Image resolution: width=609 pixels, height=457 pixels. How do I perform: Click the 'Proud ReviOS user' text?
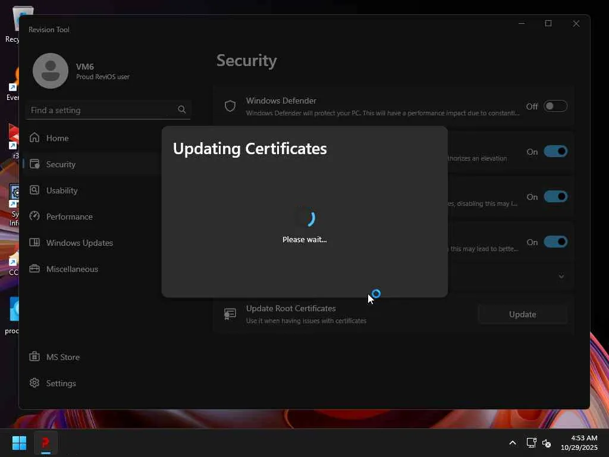point(103,77)
